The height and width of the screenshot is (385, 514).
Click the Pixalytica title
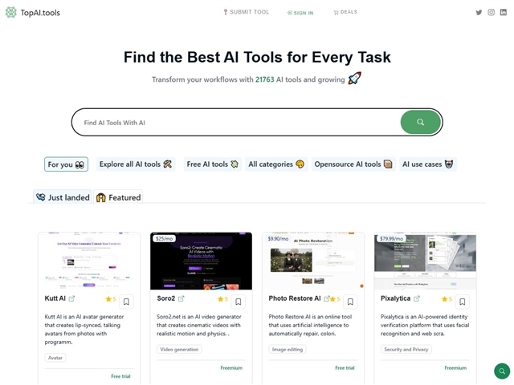[x=395, y=298]
